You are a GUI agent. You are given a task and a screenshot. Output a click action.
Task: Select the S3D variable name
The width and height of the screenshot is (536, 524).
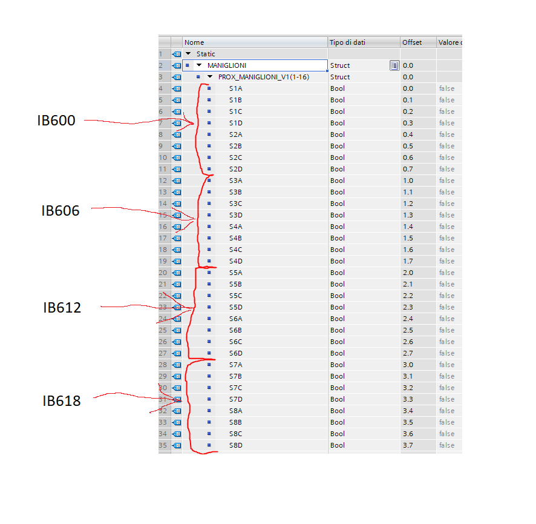(235, 215)
